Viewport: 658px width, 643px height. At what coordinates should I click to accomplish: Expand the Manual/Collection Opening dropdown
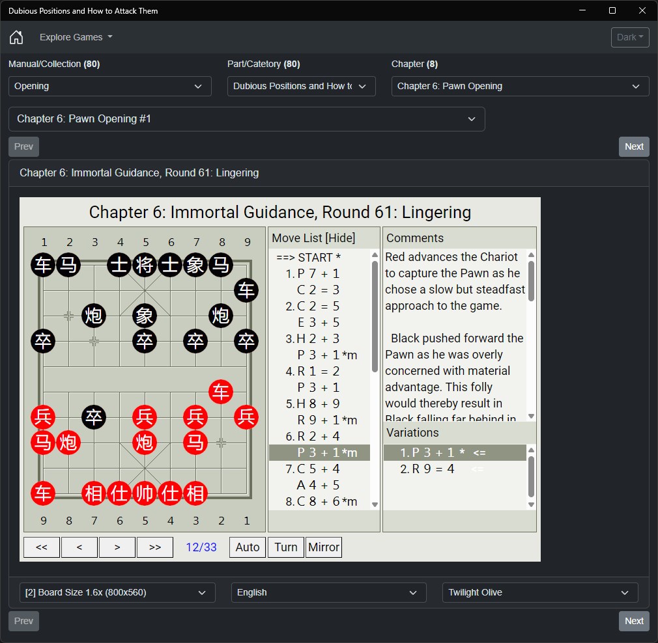[x=110, y=86]
